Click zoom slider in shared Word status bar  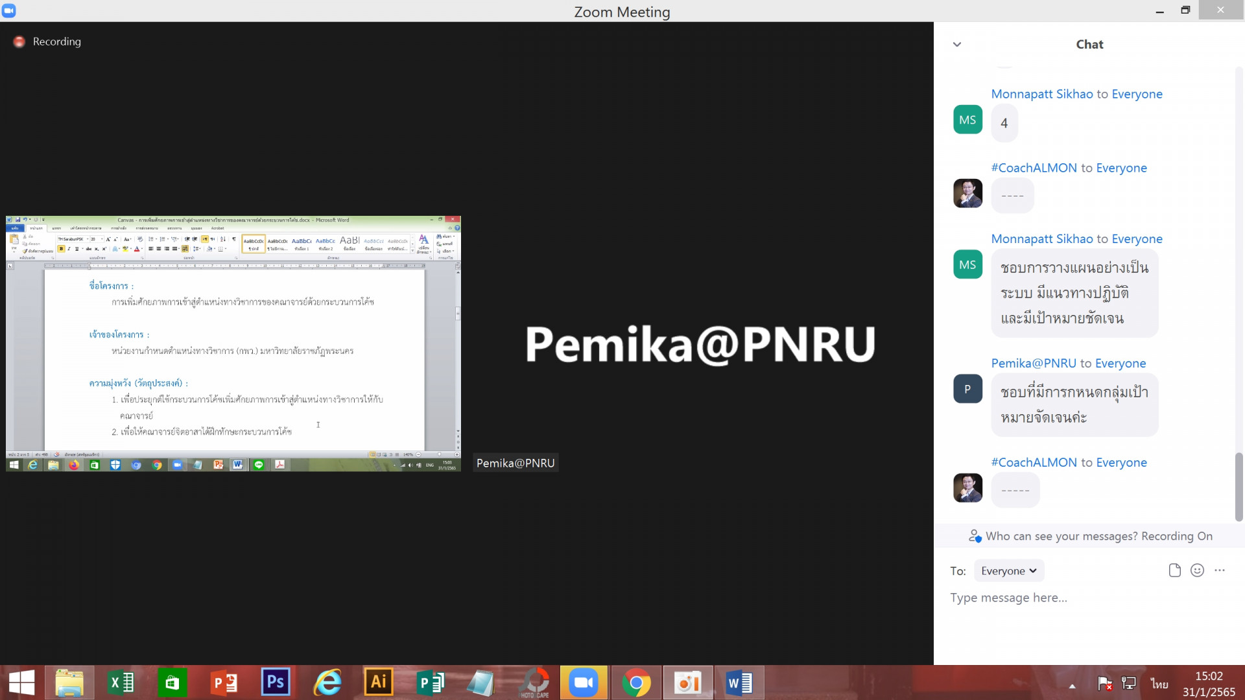point(438,454)
